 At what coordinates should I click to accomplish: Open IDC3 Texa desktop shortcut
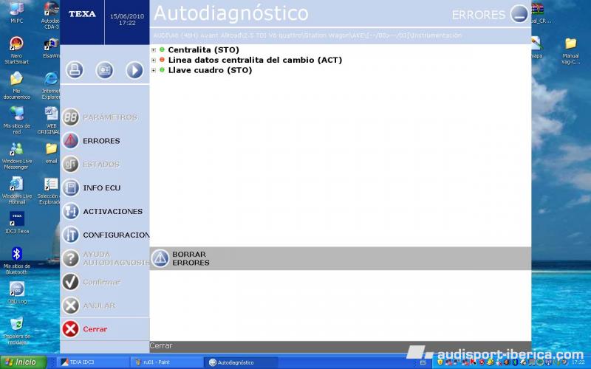point(16,223)
